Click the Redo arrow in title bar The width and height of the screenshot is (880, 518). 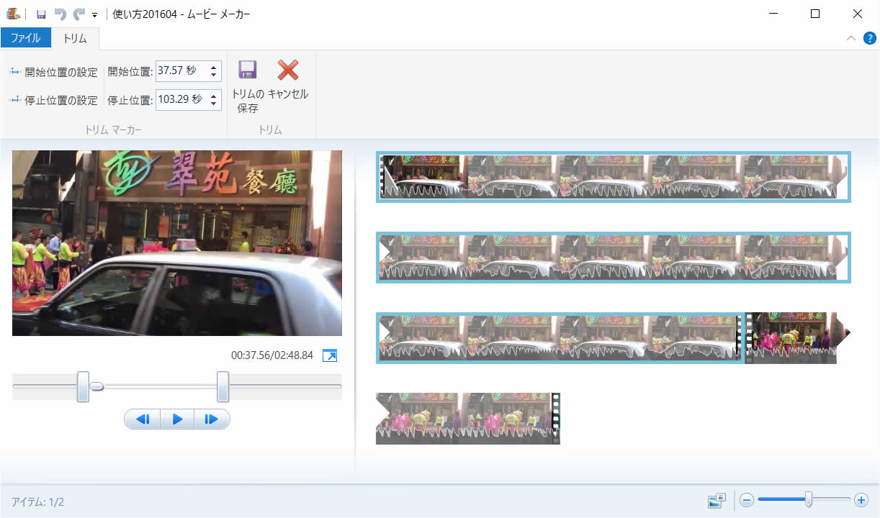point(78,14)
